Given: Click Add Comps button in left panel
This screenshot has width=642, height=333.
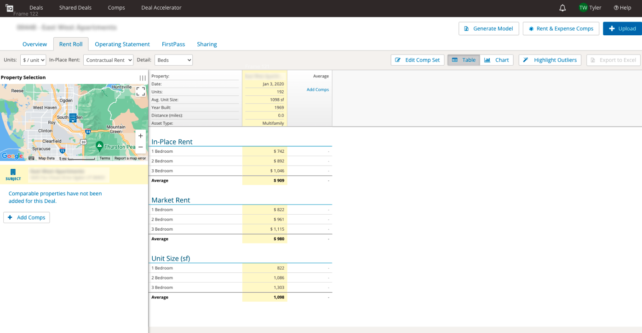Looking at the screenshot, I should (x=27, y=217).
